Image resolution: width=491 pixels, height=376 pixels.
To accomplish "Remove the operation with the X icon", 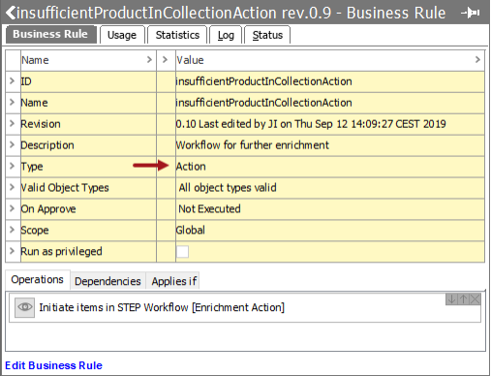I will click(x=475, y=299).
